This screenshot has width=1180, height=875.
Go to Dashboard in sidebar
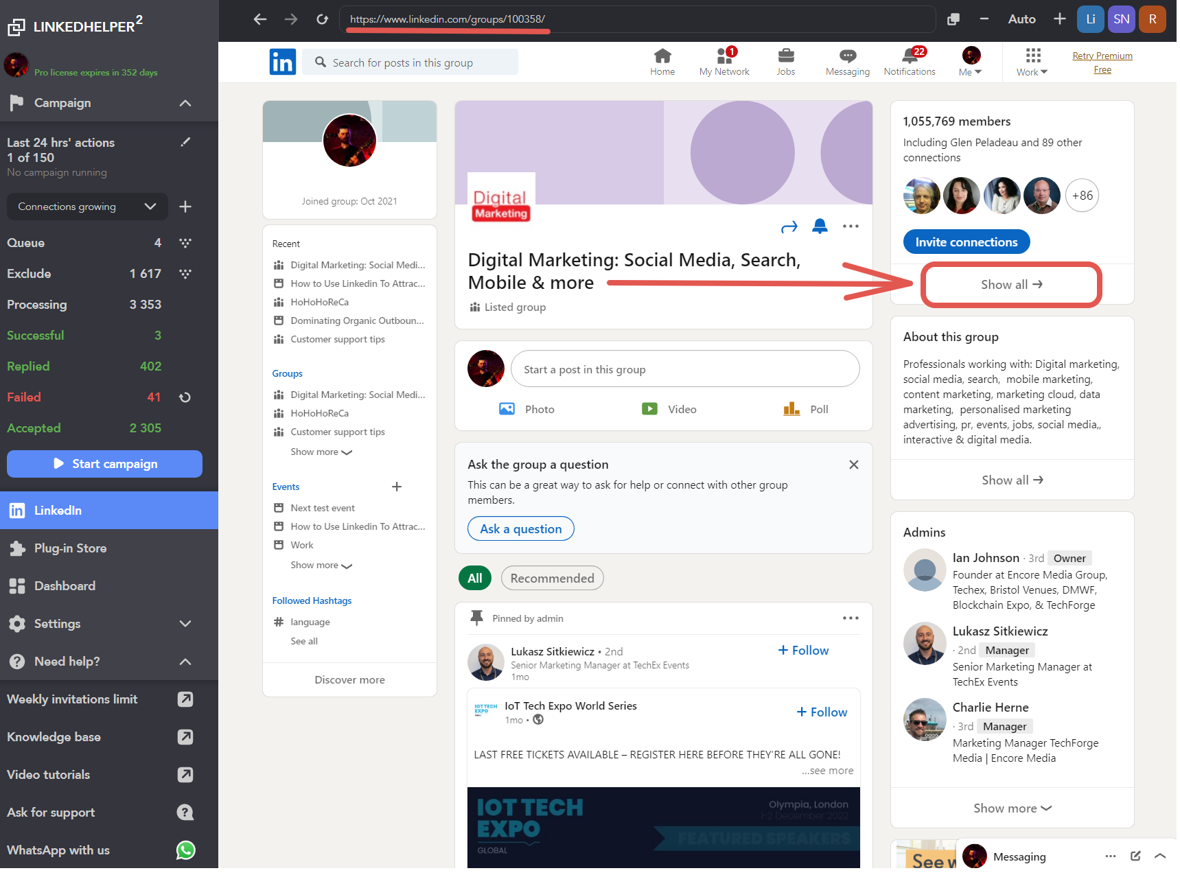65,586
